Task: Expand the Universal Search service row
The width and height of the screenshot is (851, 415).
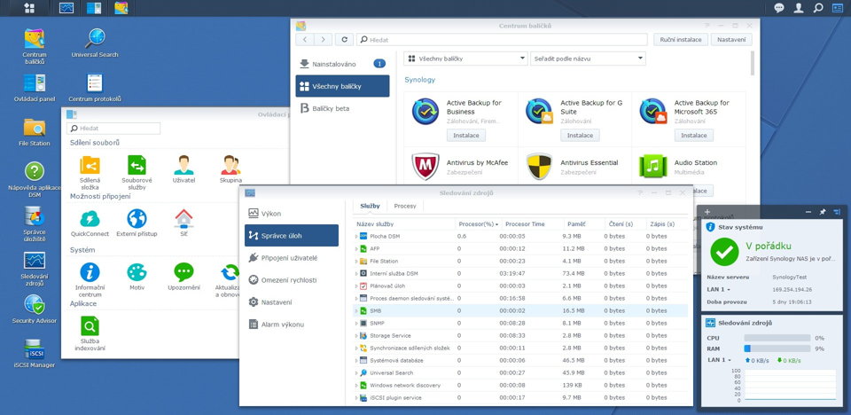Action: (x=356, y=372)
